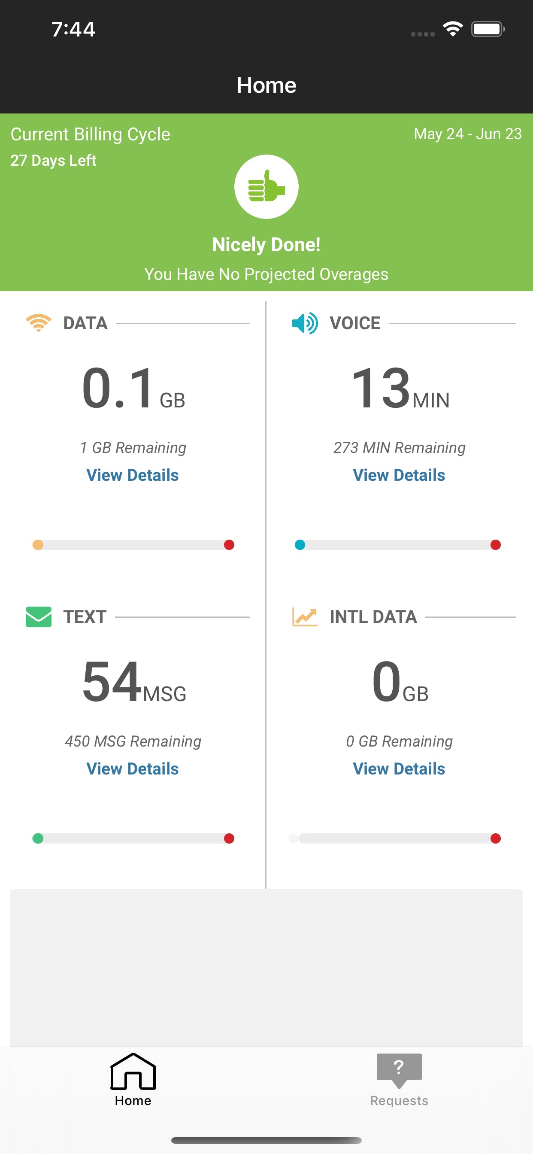This screenshot has height=1154, width=533.
Task: Click the red limit dot on TEXT bar
Action: point(229,838)
